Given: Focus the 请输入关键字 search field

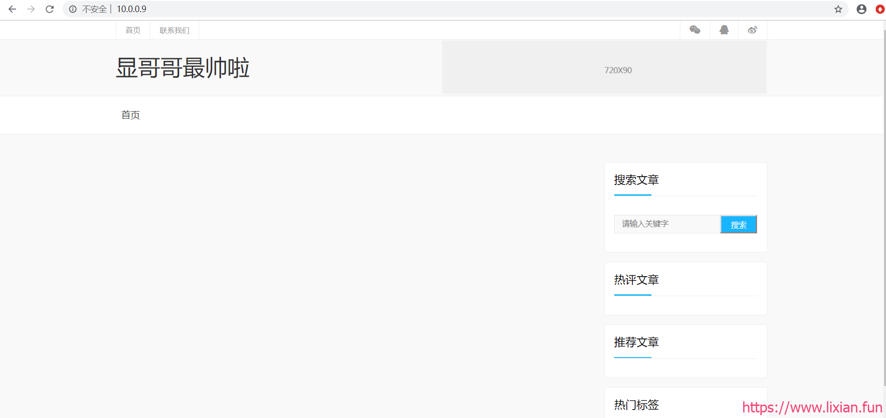Looking at the screenshot, I should (x=667, y=224).
